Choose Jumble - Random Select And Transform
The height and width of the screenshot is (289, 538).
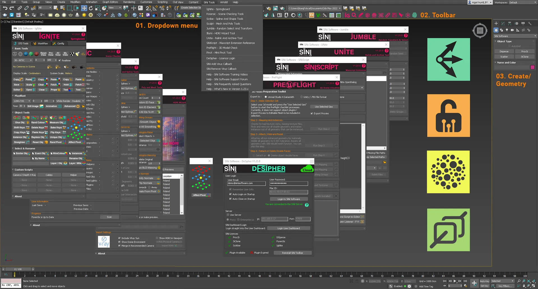(x=229, y=29)
